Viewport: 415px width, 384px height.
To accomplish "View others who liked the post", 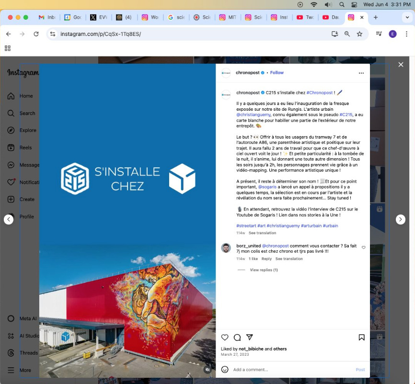I will pos(280,349).
